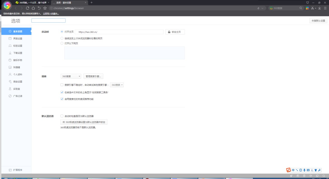Go forward with the forward arrow
This screenshot has height=179, width=329.
(x=22, y=8)
